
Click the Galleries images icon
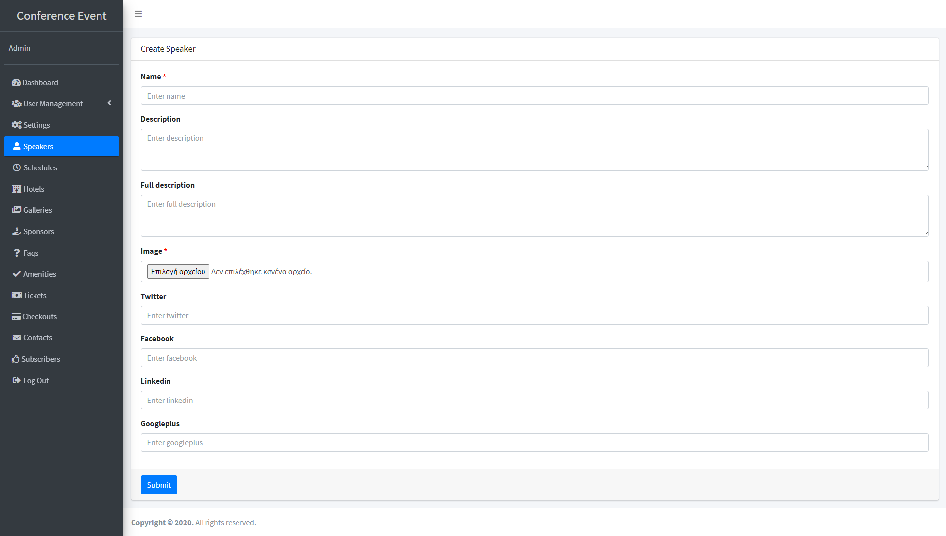pos(17,210)
